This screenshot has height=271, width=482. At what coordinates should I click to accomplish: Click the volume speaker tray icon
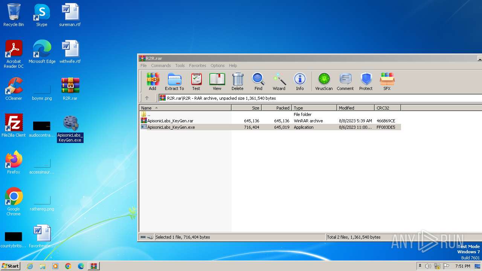click(428, 266)
